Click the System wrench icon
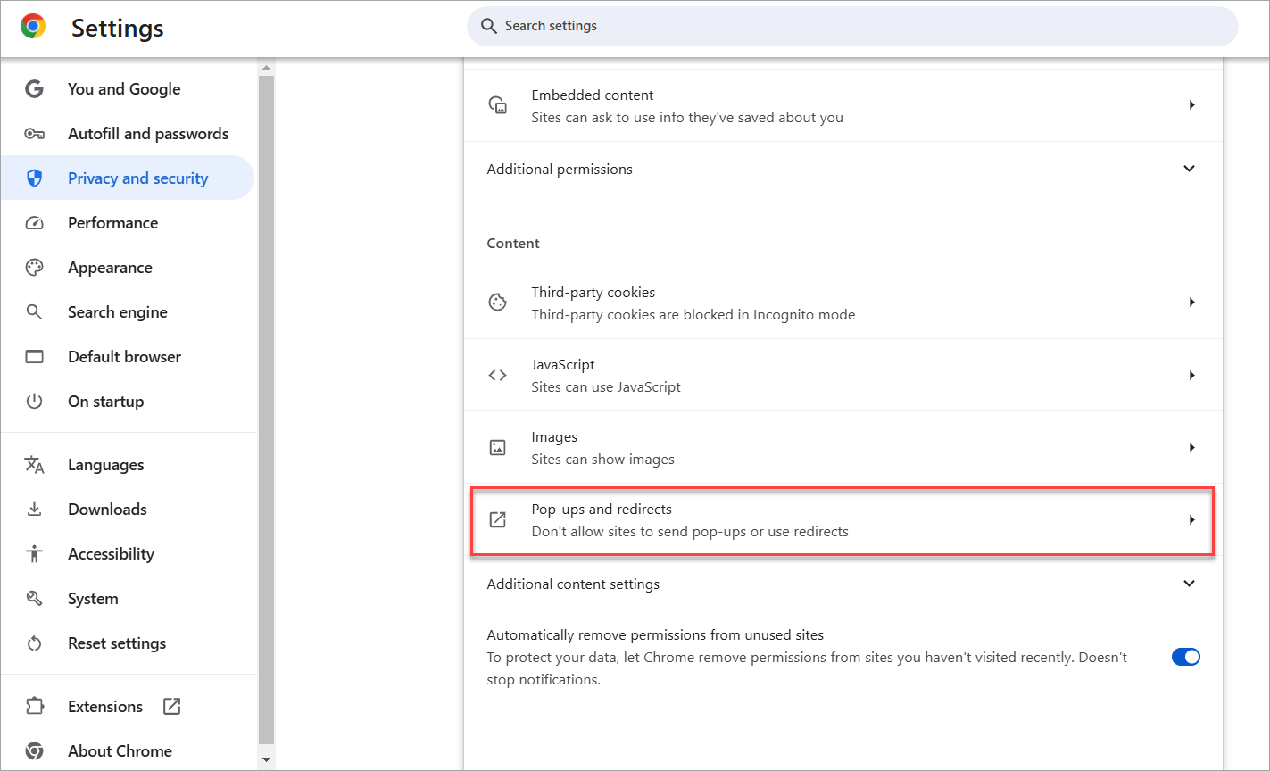The width and height of the screenshot is (1270, 771). point(34,599)
